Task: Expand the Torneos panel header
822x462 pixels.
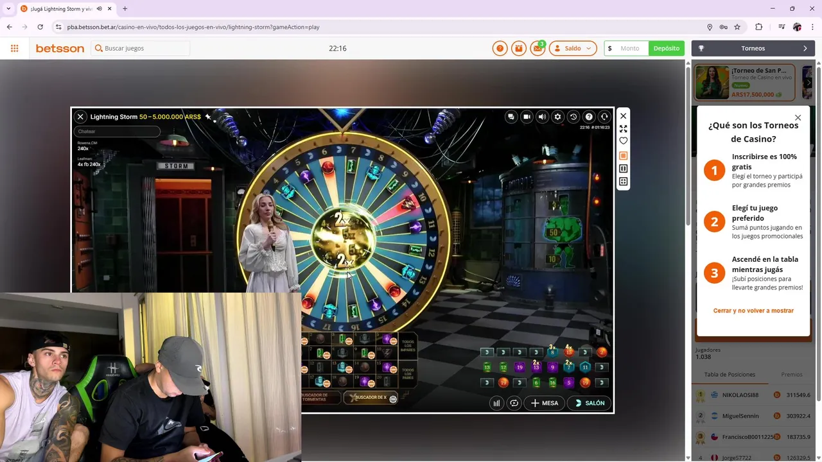Action: [x=753, y=48]
